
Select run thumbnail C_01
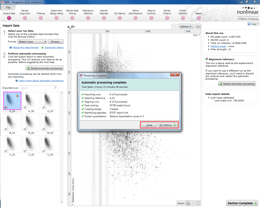12,144
